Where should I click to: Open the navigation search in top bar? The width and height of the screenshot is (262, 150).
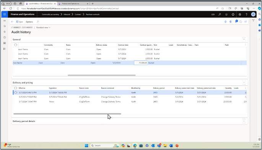pos(220,15)
